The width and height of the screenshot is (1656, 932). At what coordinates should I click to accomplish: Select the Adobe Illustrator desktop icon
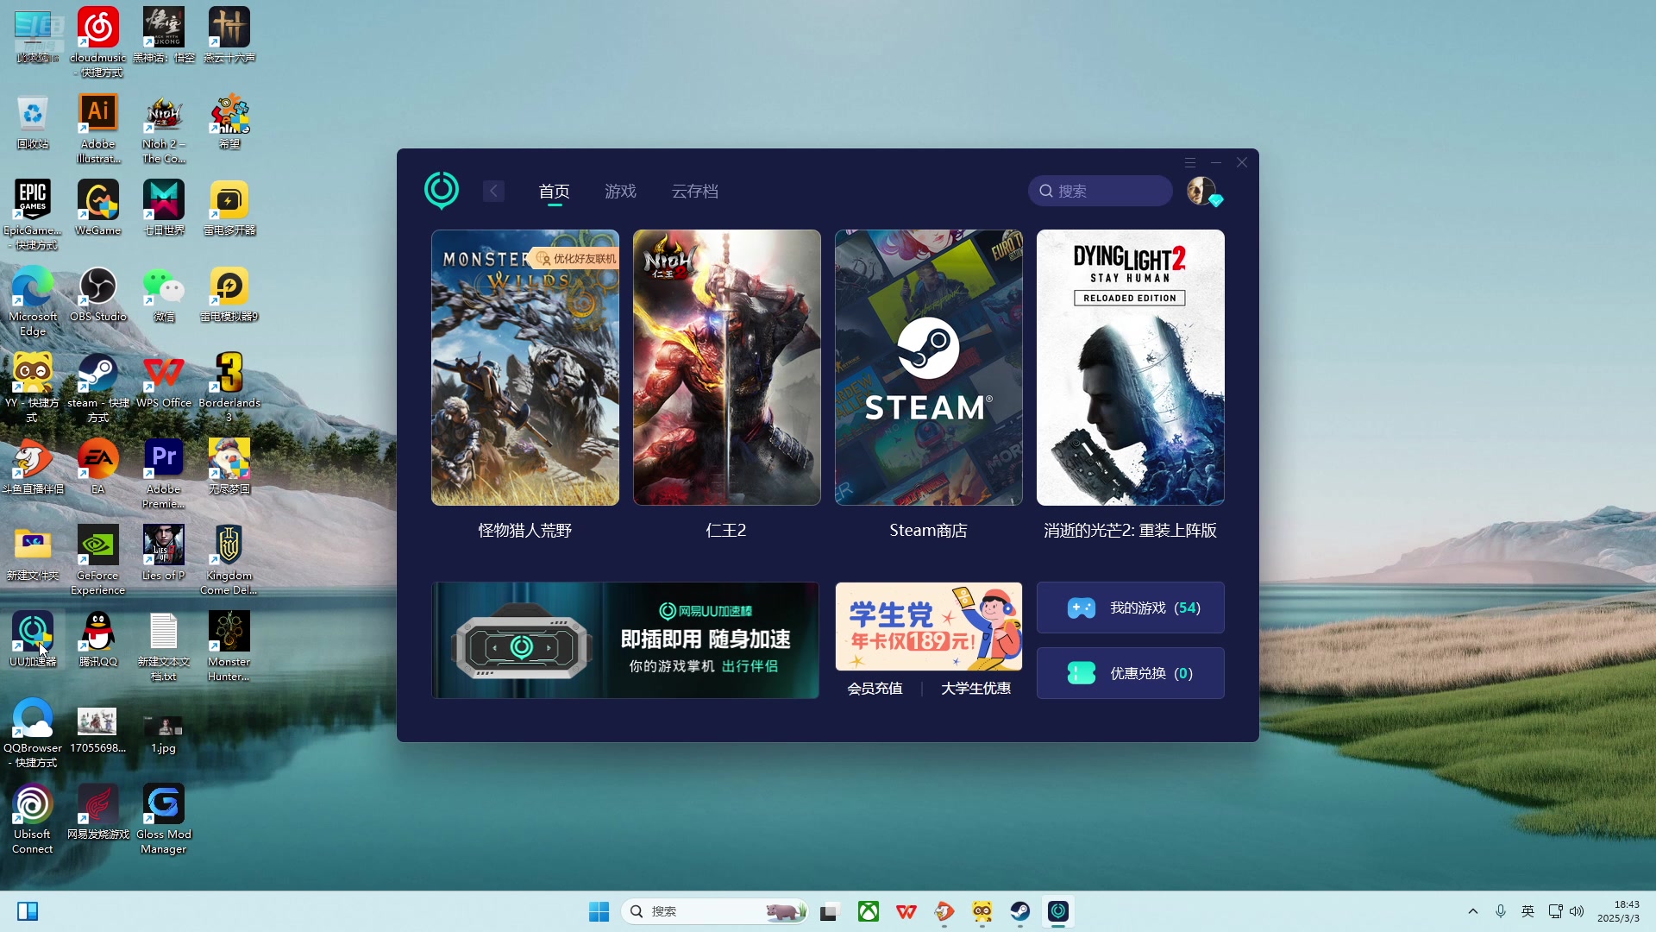[98, 128]
